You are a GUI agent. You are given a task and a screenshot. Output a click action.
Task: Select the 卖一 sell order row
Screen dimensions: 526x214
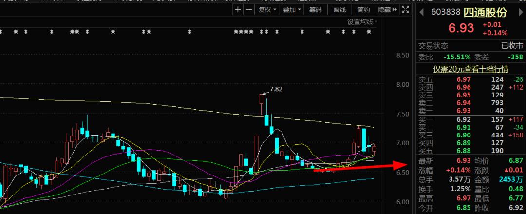(x=468, y=112)
